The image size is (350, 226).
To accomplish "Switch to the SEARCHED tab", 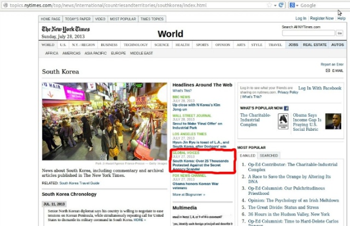I will pyautogui.click(x=269, y=155).
